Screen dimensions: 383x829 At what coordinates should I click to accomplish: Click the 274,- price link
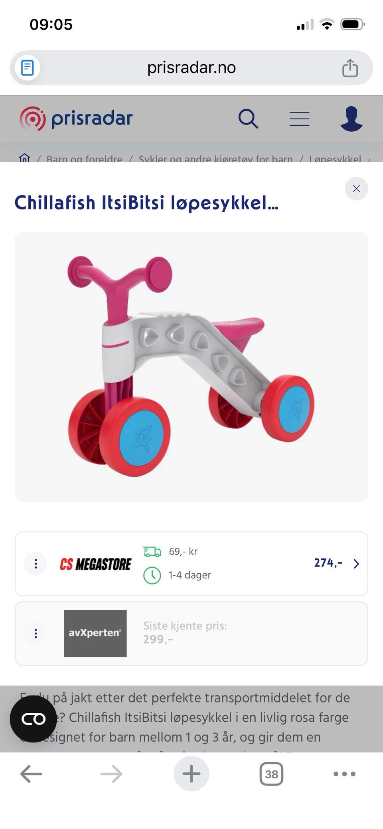coord(328,563)
